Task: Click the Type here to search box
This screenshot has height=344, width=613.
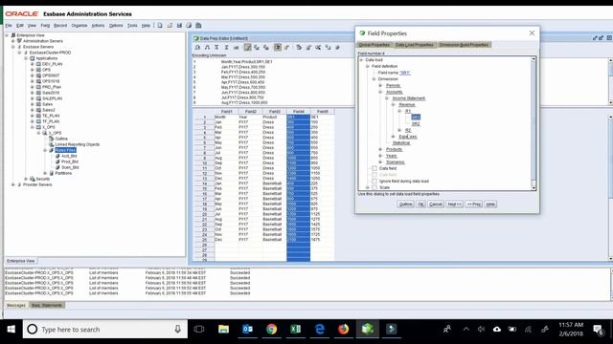Action: [105, 329]
